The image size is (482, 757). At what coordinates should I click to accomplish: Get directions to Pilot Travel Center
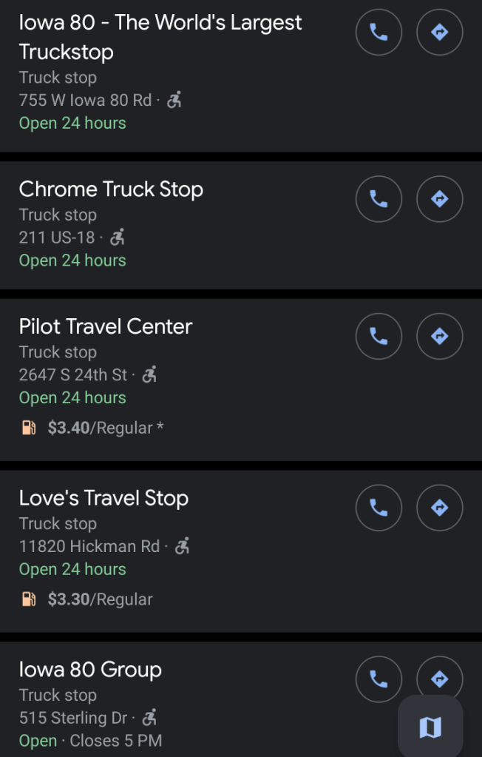pos(440,336)
